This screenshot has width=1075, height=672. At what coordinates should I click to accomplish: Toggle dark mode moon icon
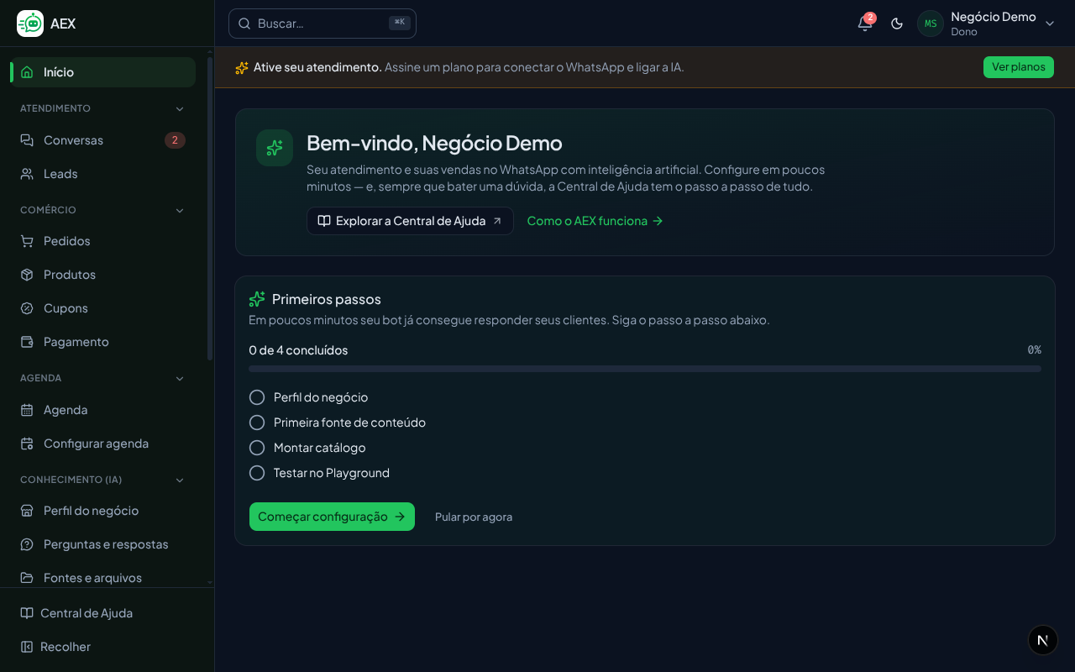point(897,24)
